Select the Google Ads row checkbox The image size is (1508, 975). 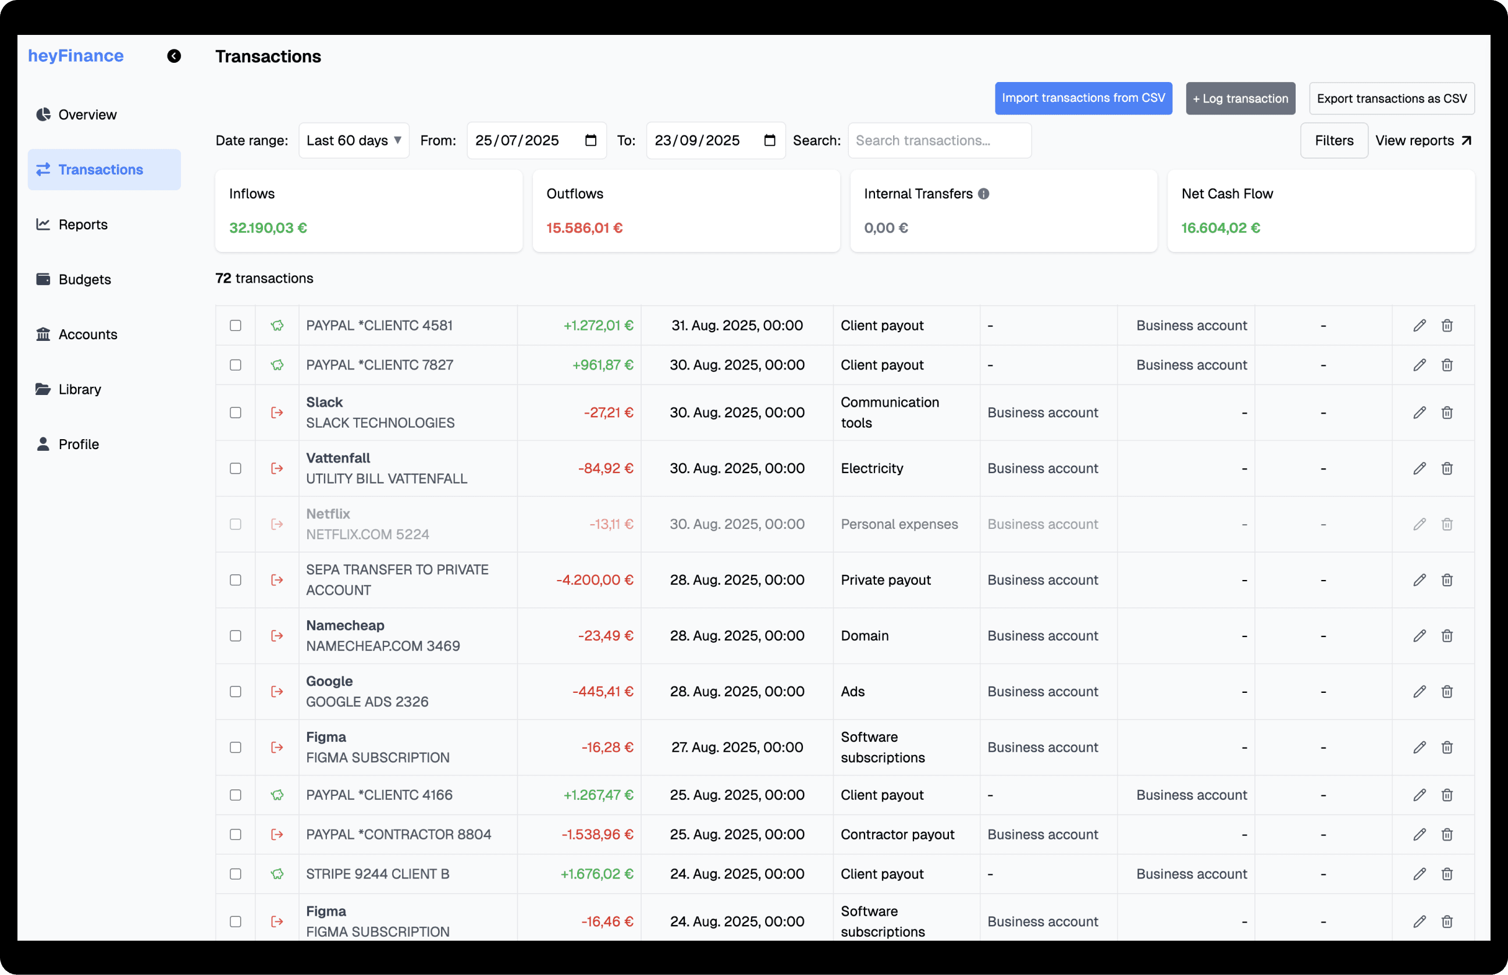coord(236,691)
